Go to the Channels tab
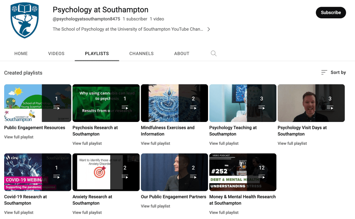 pyautogui.click(x=141, y=53)
